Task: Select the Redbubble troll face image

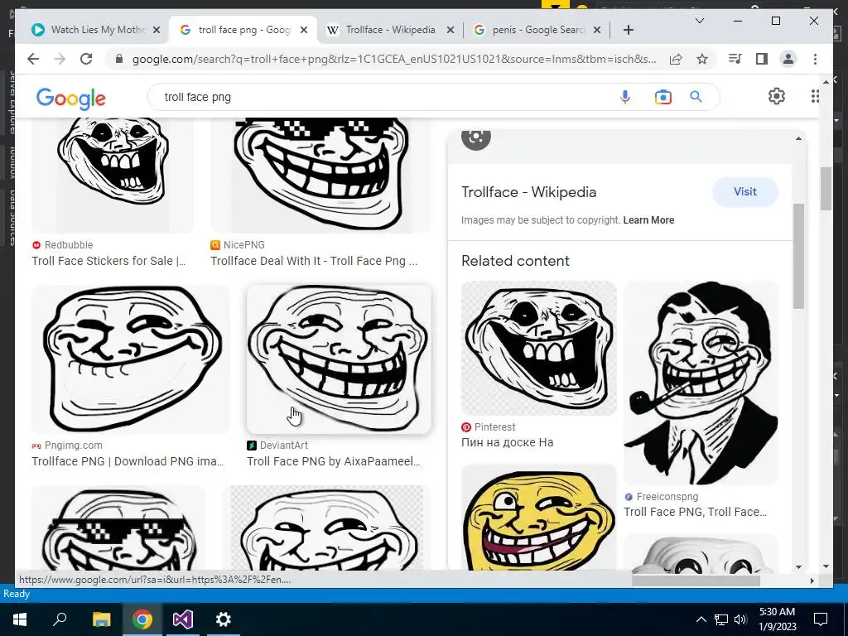Action: click(x=113, y=175)
